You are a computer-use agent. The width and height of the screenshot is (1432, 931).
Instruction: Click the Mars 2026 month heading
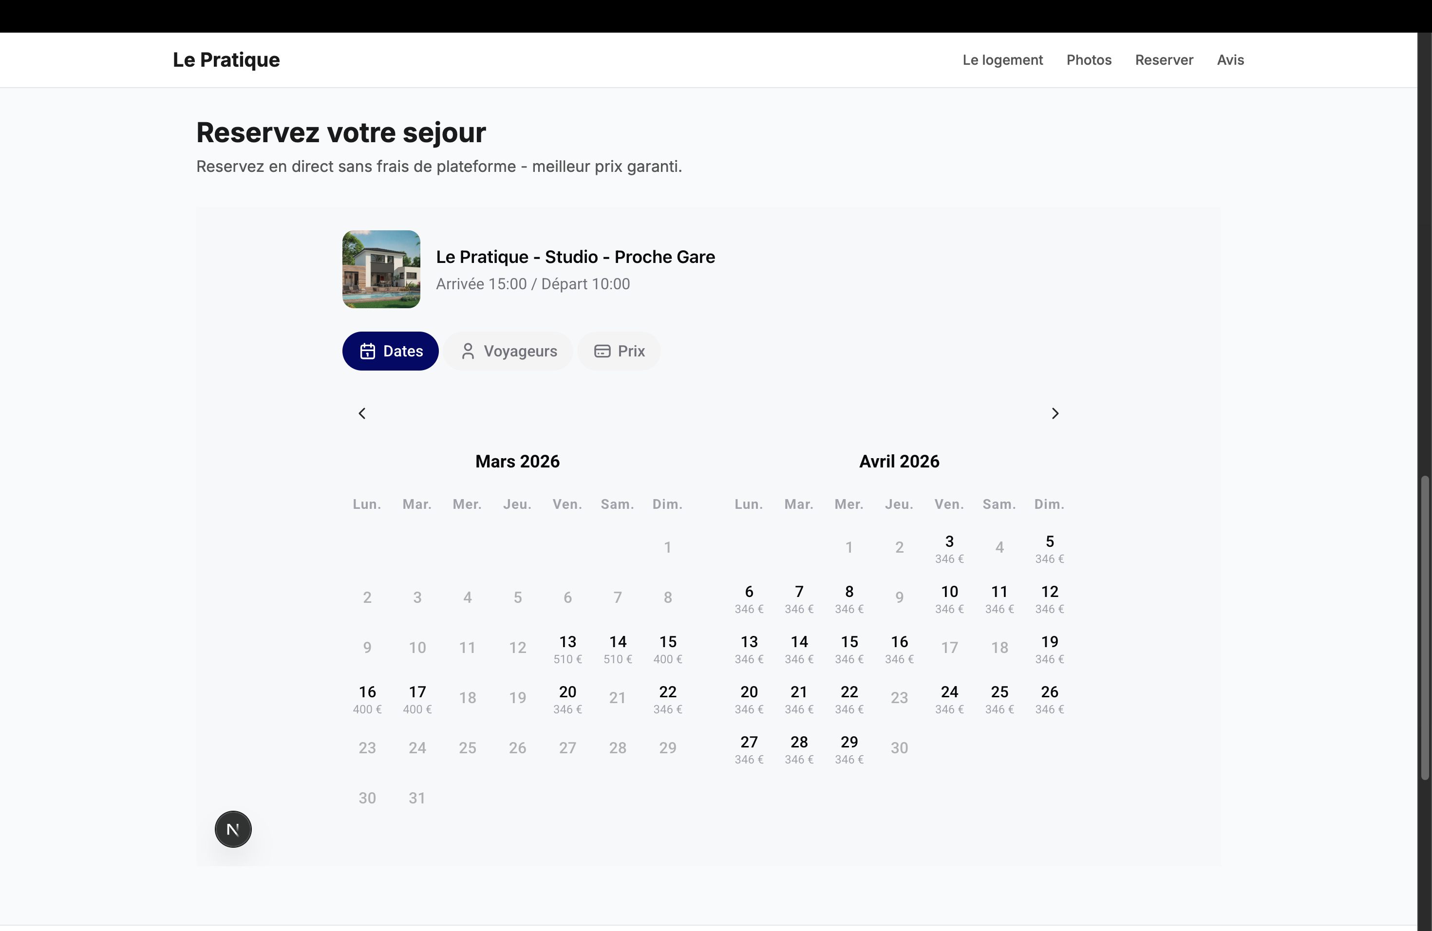(x=517, y=461)
